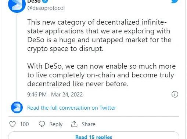Like the tweet with the heart icon
This screenshot has height=139, width=187.
click(12, 124)
